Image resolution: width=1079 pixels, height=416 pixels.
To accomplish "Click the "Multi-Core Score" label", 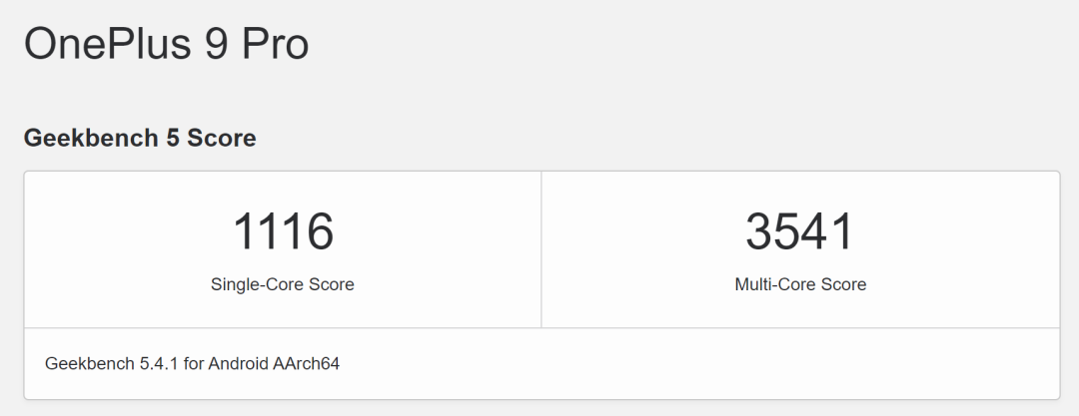I will pyautogui.click(x=800, y=284).
